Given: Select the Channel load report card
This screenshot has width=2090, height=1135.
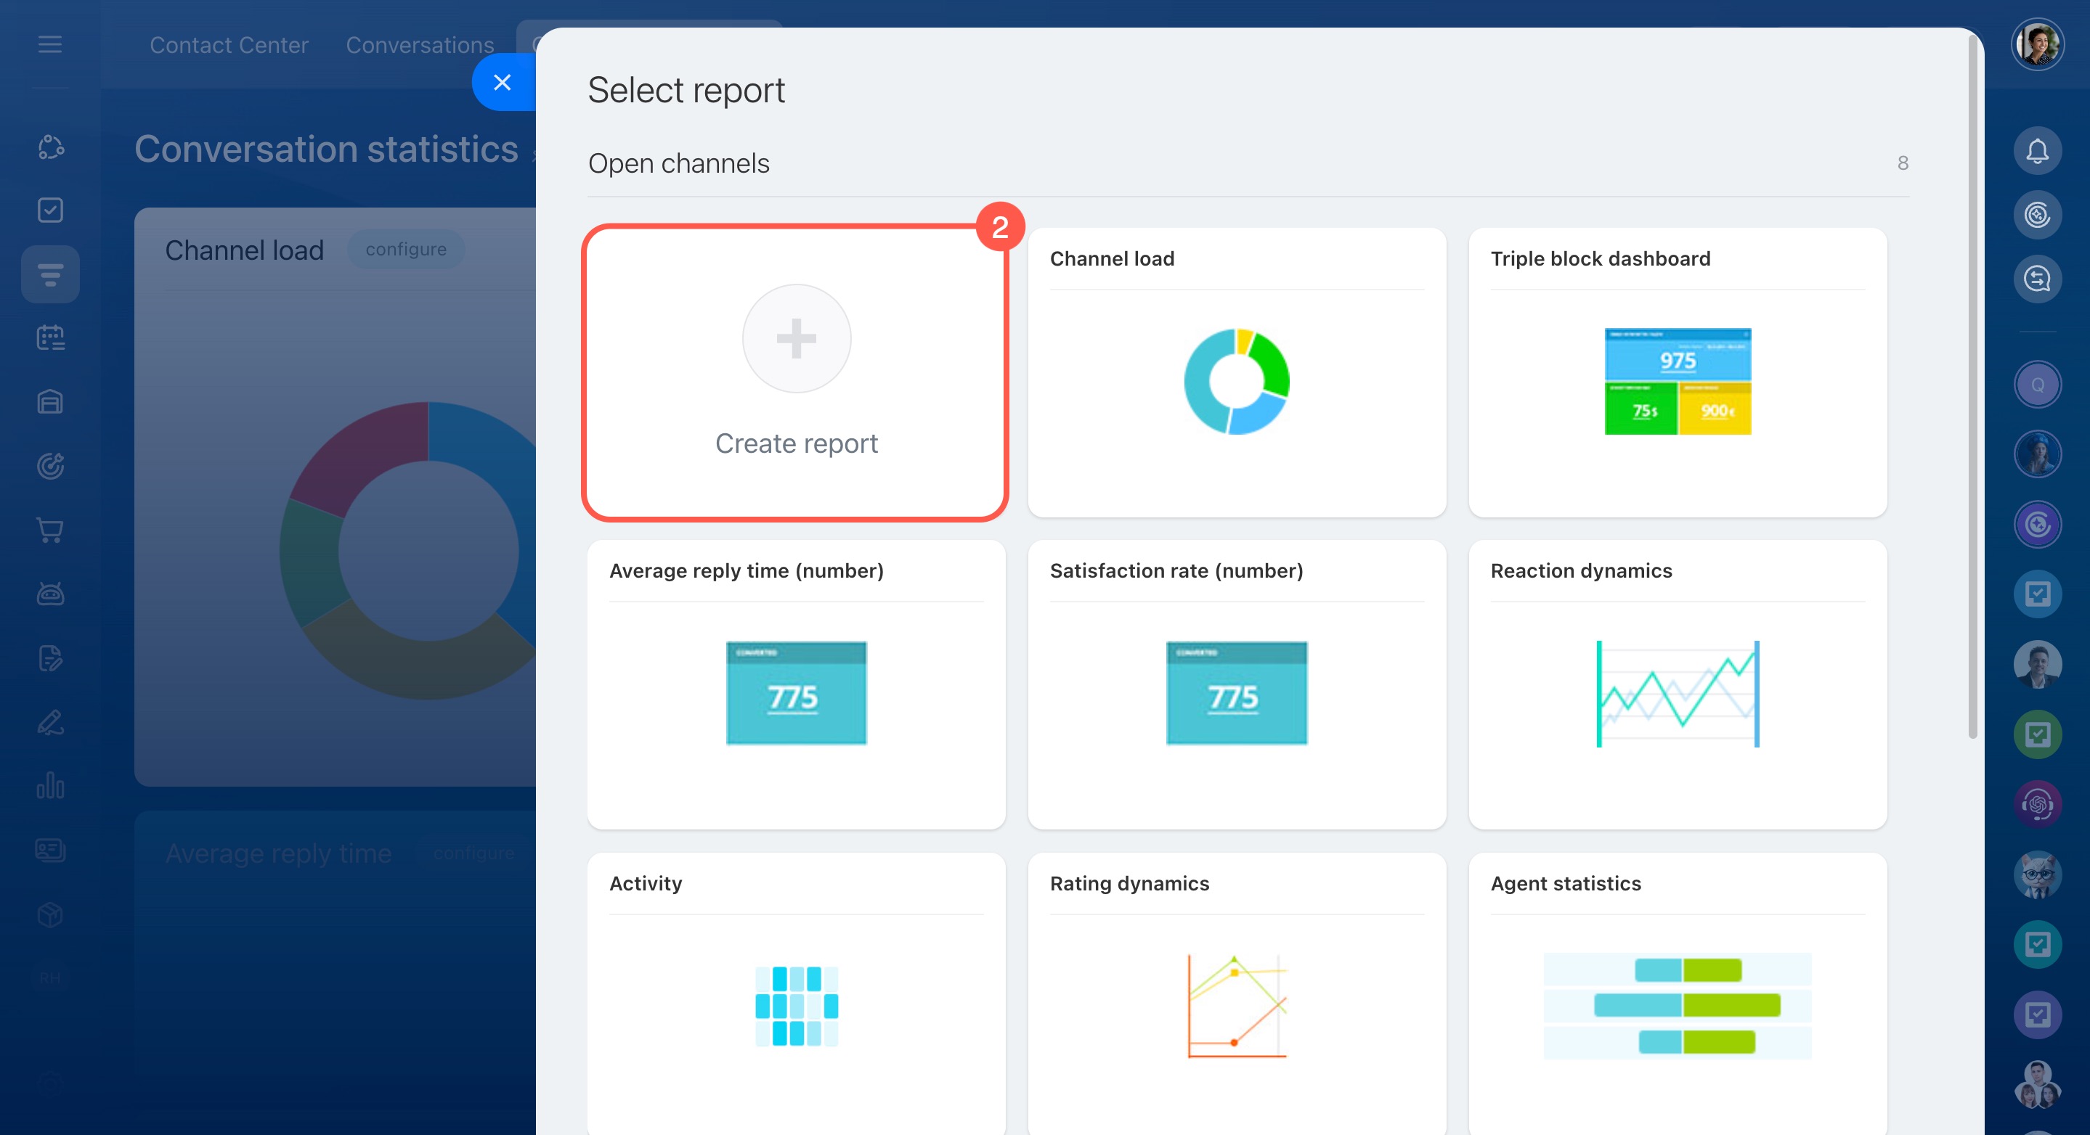Looking at the screenshot, I should [x=1236, y=373].
